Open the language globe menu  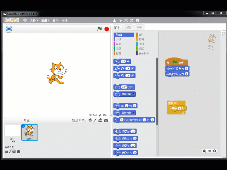click(25, 21)
